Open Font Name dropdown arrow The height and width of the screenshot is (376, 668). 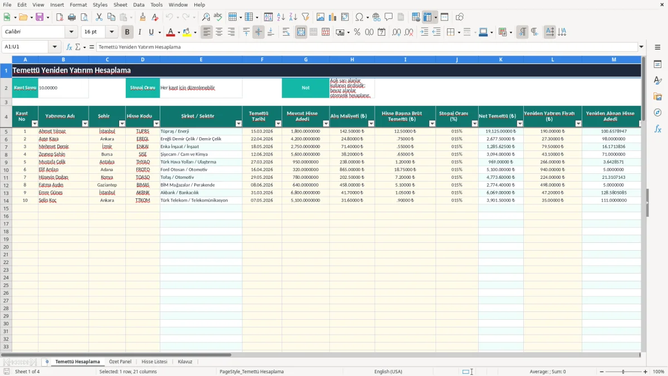71,32
